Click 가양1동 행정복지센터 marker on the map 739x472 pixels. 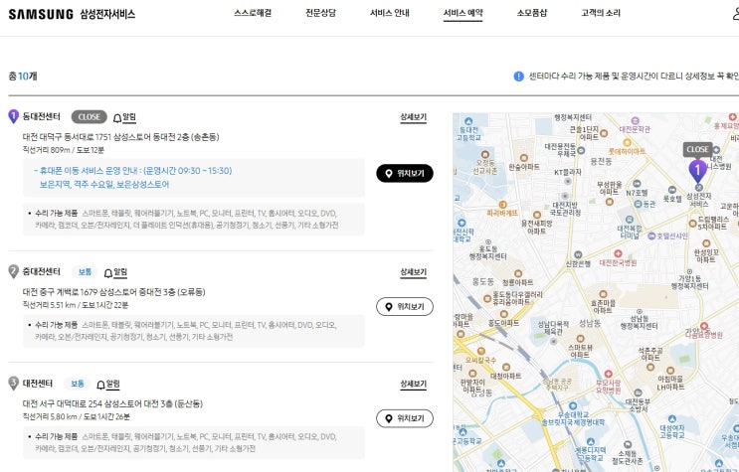click(689, 272)
